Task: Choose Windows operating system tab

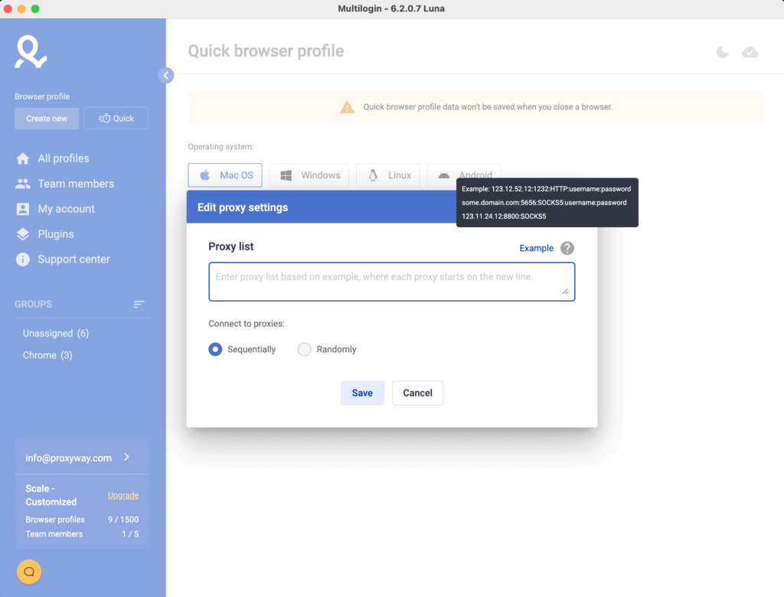Action: (309, 175)
